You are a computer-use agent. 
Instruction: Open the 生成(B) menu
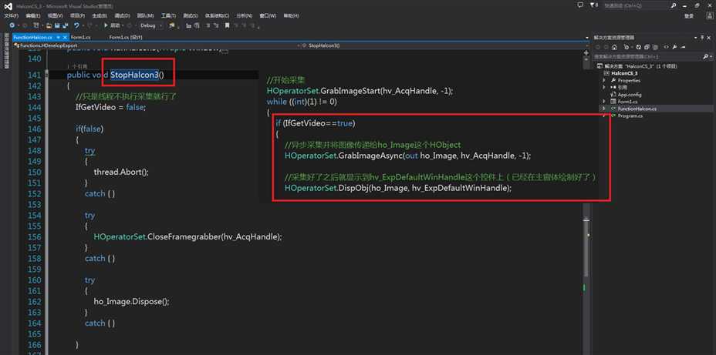click(100, 16)
